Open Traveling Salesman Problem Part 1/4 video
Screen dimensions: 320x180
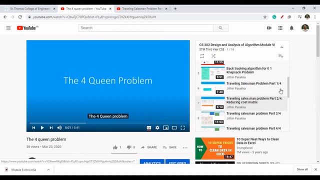coord(254,83)
